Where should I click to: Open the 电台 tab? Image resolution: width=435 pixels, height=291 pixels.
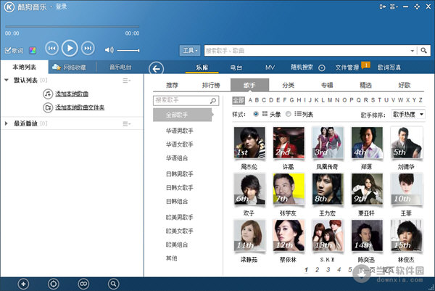click(236, 67)
